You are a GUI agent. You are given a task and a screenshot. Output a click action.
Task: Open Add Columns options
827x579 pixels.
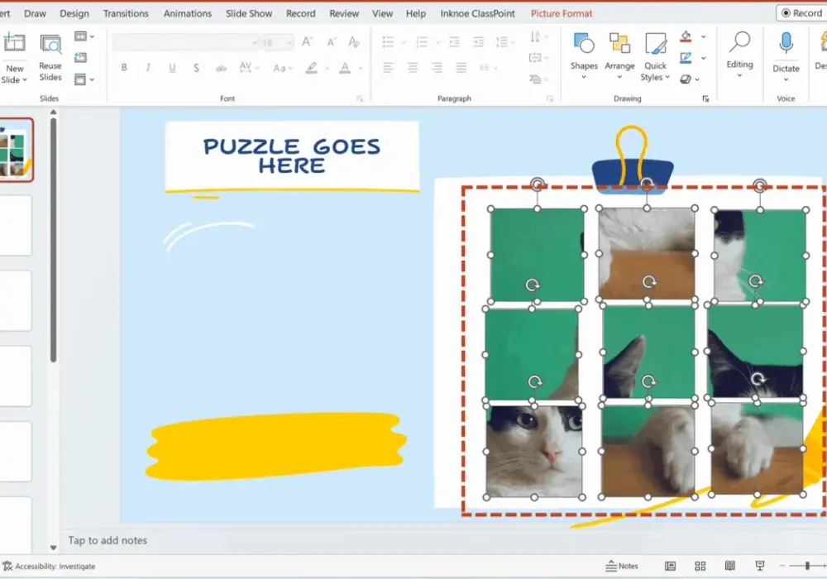(488, 68)
